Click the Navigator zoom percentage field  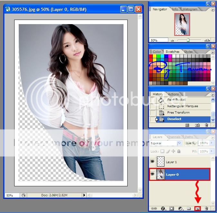(159, 40)
